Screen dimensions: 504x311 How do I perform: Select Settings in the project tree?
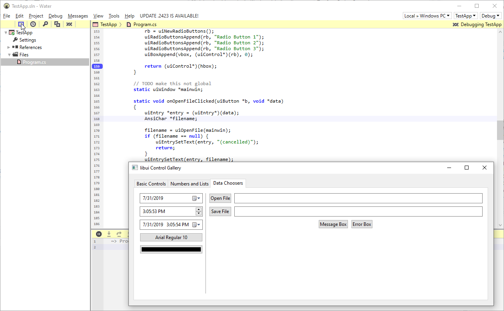click(x=28, y=40)
